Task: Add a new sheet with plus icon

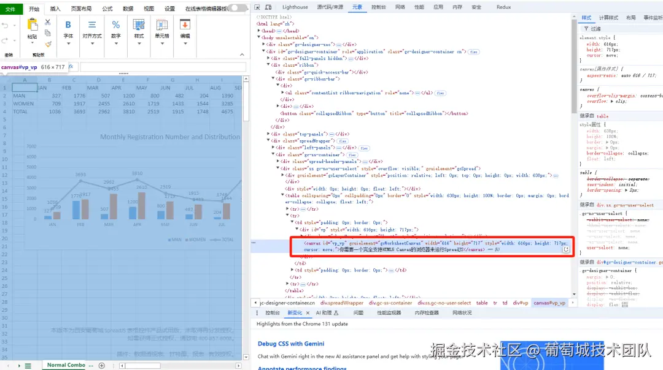Action: [x=101, y=365]
